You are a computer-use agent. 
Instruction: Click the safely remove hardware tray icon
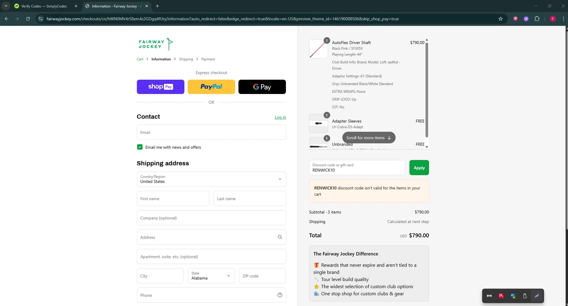(525, 296)
